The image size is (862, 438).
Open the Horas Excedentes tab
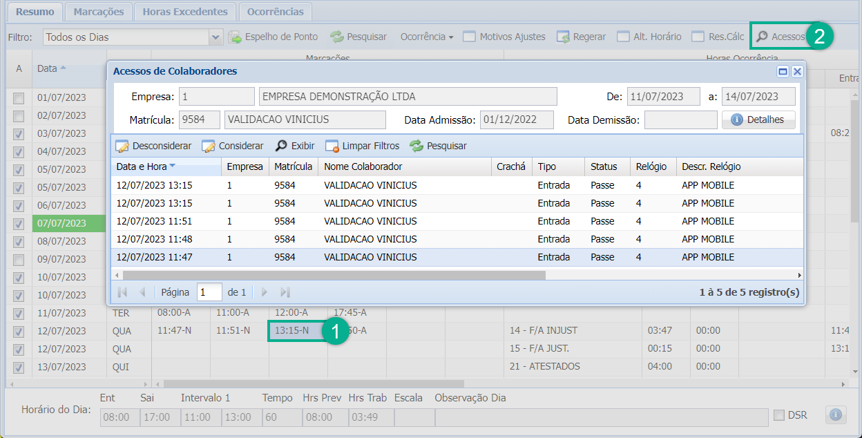click(184, 12)
